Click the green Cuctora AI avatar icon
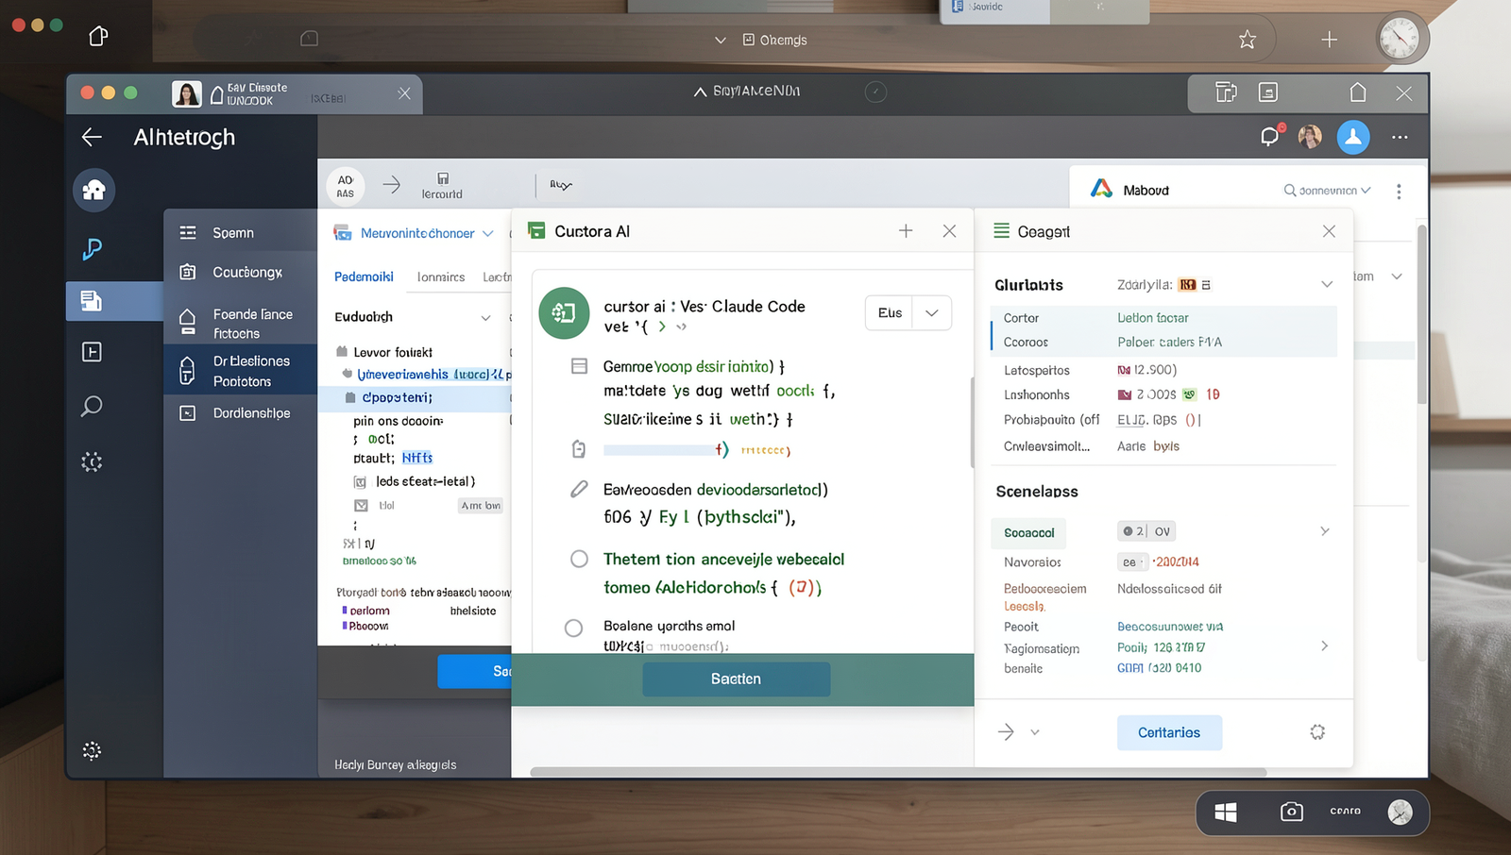Image resolution: width=1511 pixels, height=855 pixels. pyautogui.click(x=564, y=313)
